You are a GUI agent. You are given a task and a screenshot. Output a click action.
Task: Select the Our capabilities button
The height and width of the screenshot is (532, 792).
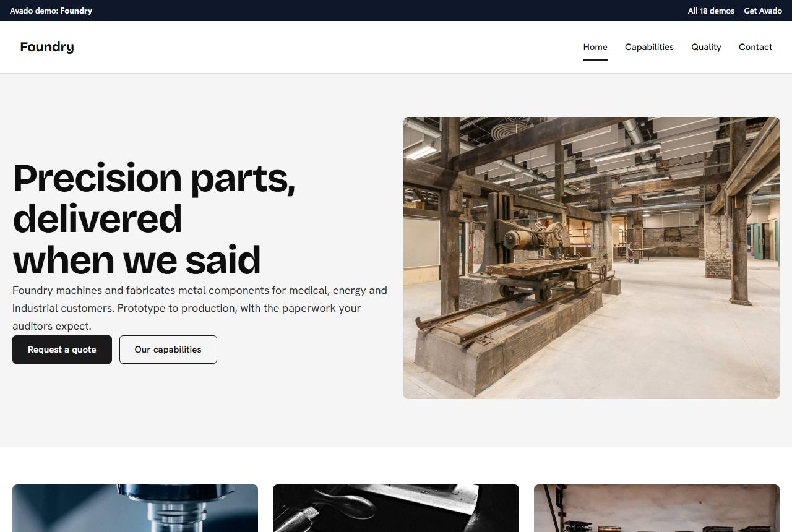168,350
